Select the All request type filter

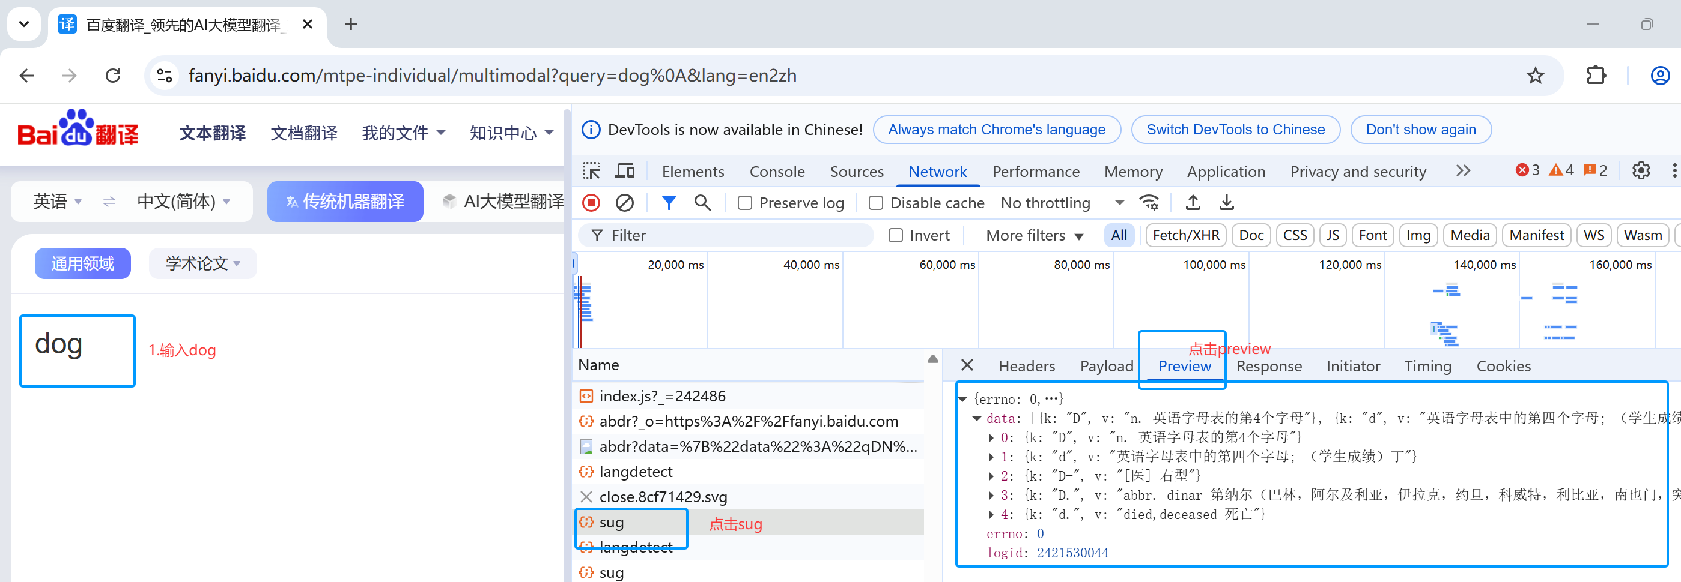pyautogui.click(x=1119, y=235)
